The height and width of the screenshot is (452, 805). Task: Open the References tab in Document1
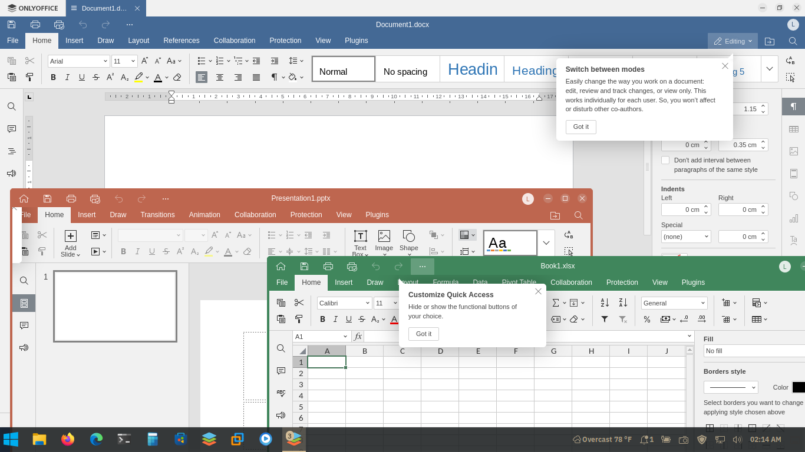pyautogui.click(x=182, y=41)
